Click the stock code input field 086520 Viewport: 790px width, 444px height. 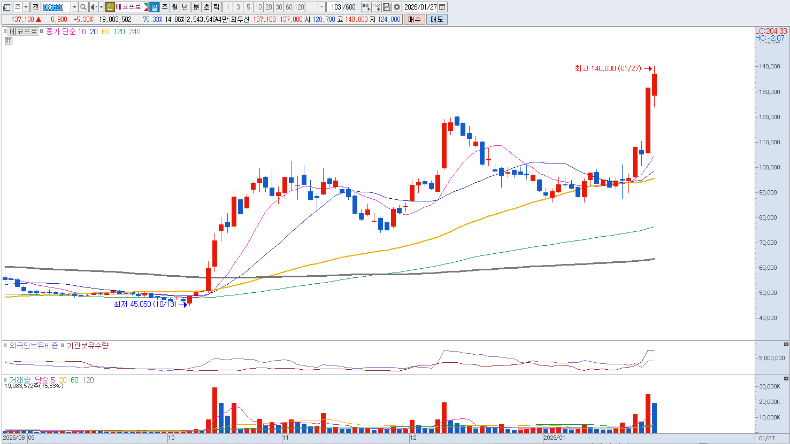[56, 7]
